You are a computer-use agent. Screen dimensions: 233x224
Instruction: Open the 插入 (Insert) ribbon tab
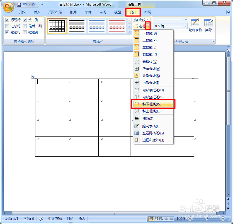pos(37,12)
